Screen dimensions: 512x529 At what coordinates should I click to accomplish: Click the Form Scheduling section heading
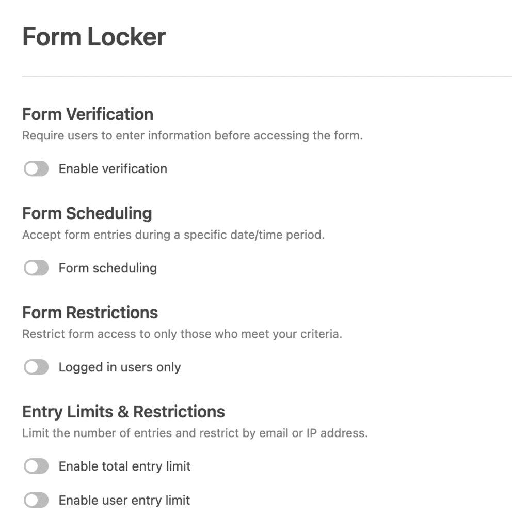tap(87, 213)
